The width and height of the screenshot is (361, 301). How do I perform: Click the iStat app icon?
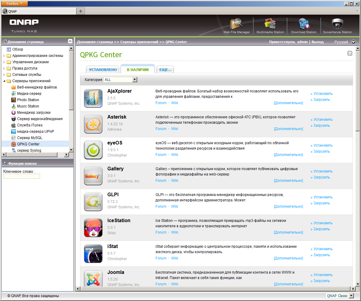[93, 254]
